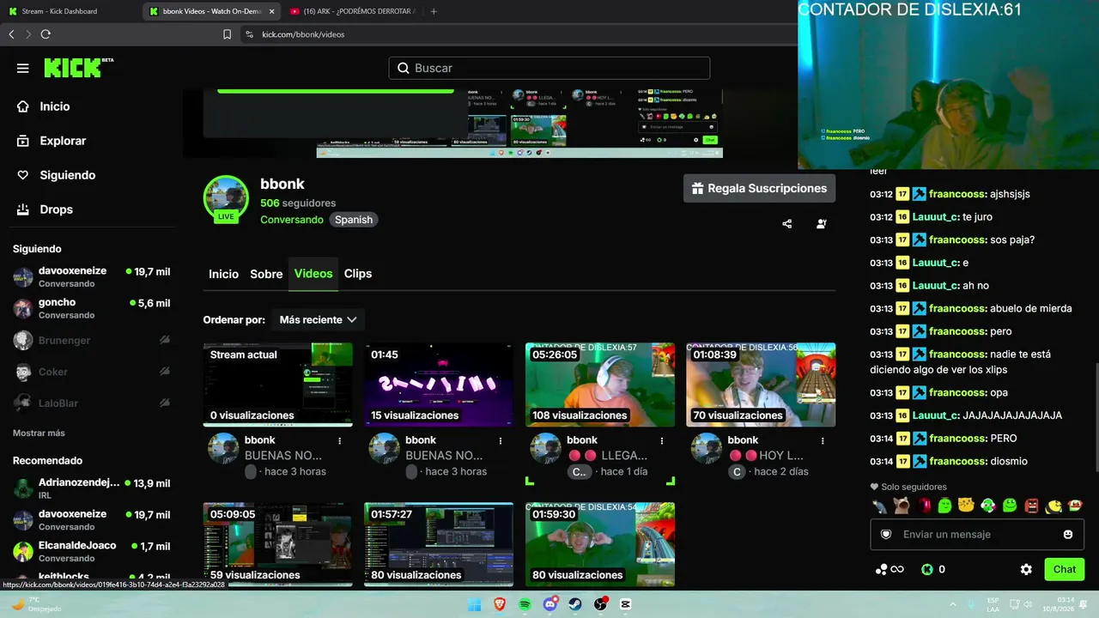Insert the crying cat emote
Image resolution: width=1099 pixels, height=618 pixels.
901,506
